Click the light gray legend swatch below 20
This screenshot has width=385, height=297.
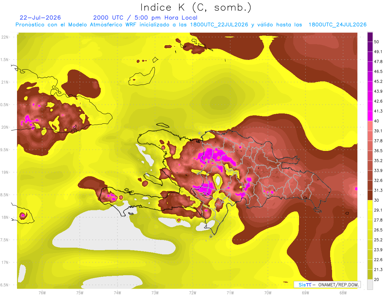pyautogui.click(x=370, y=284)
